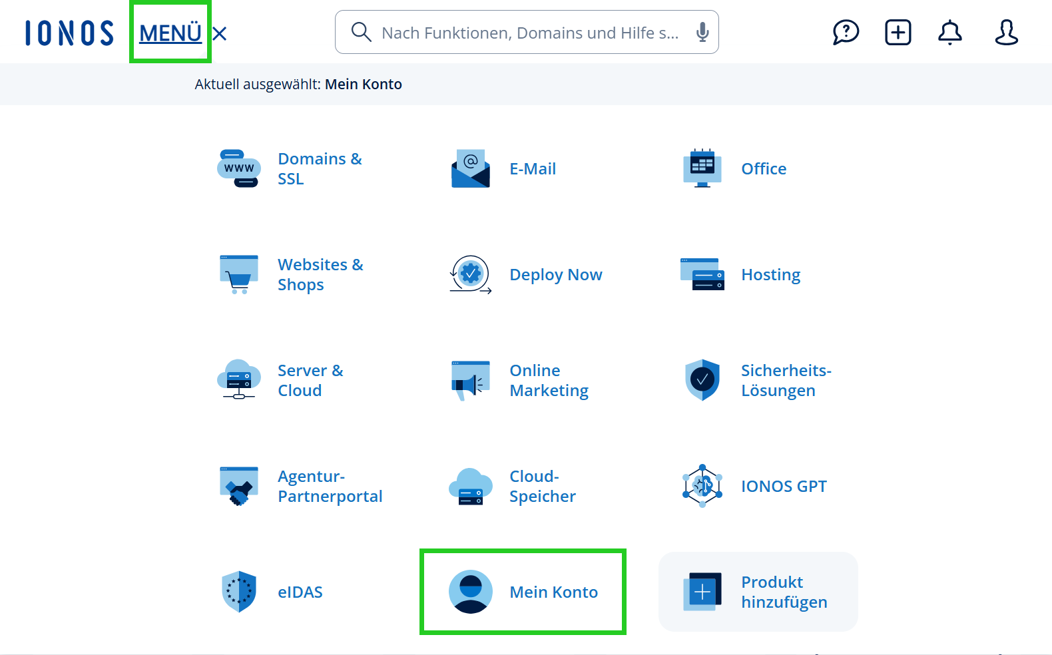The image size is (1052, 655).
Task: Click the Server & Cloud icon
Action: (239, 380)
